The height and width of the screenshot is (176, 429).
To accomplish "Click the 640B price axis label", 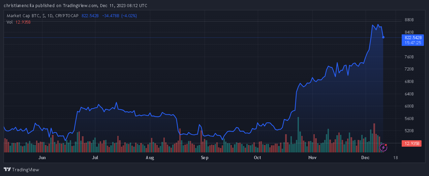I will pos(409,94).
